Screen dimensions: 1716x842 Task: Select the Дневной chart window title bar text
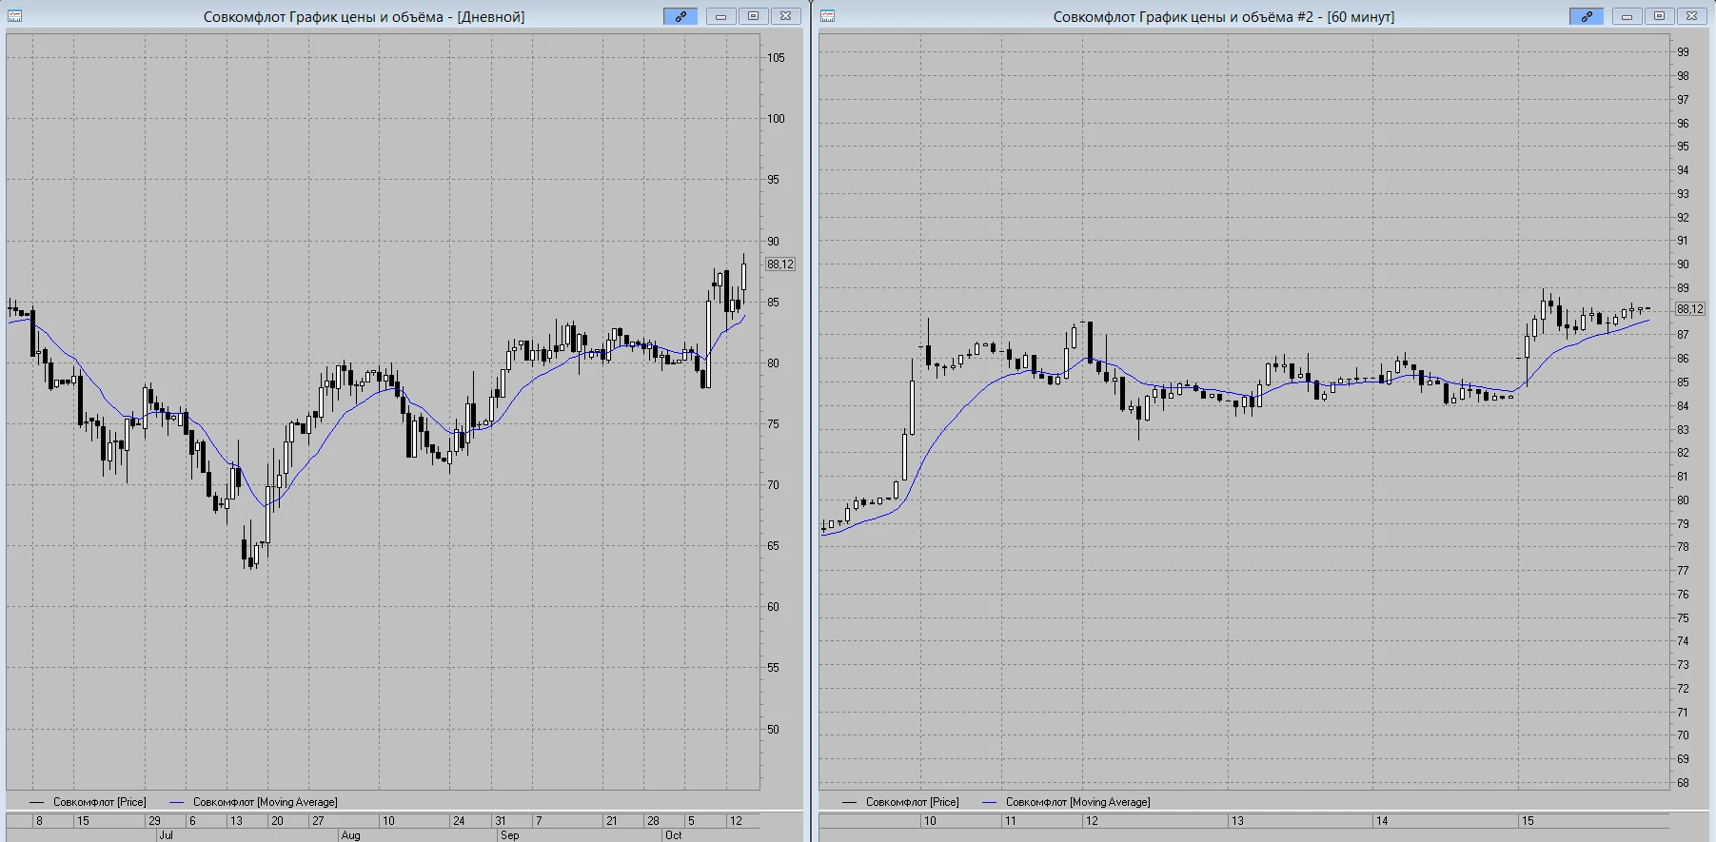pyautogui.click(x=364, y=17)
